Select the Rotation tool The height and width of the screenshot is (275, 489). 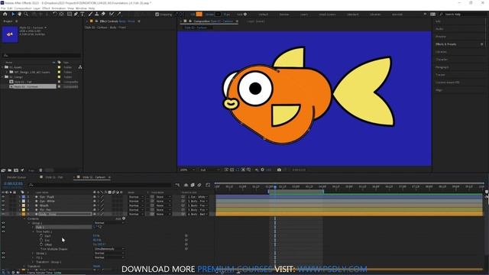pos(55,14)
